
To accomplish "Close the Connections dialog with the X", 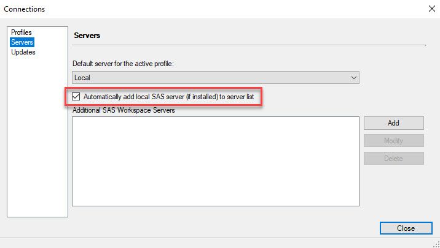I will (x=430, y=9).
